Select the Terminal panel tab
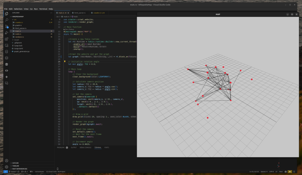 click(98, 147)
